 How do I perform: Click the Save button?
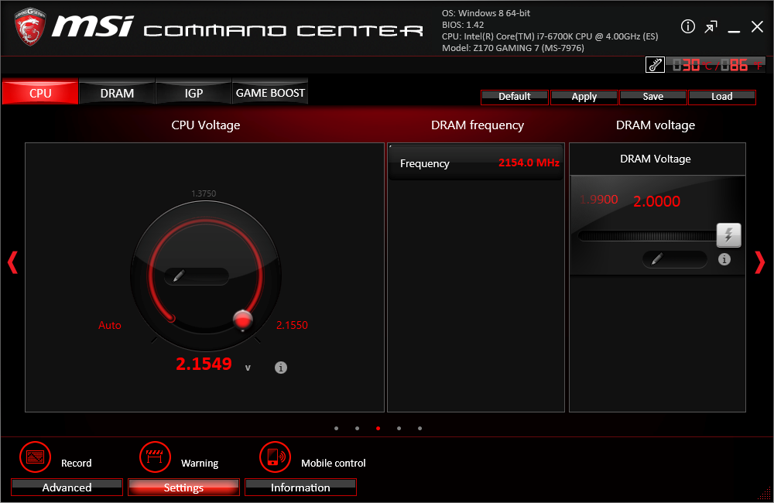coord(653,97)
